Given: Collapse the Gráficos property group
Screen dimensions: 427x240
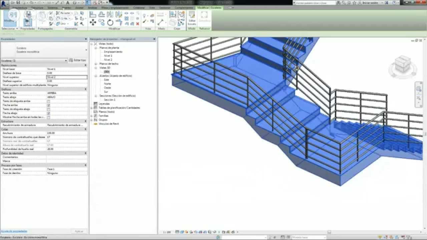Looking at the screenshot, I should pyautogui.click(x=85, y=89).
